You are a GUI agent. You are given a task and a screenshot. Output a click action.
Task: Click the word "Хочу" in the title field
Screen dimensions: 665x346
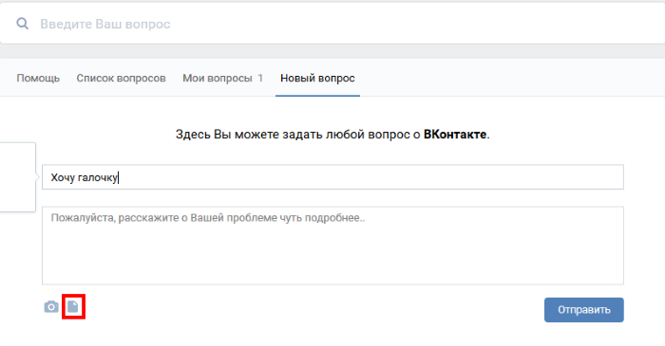[63, 177]
